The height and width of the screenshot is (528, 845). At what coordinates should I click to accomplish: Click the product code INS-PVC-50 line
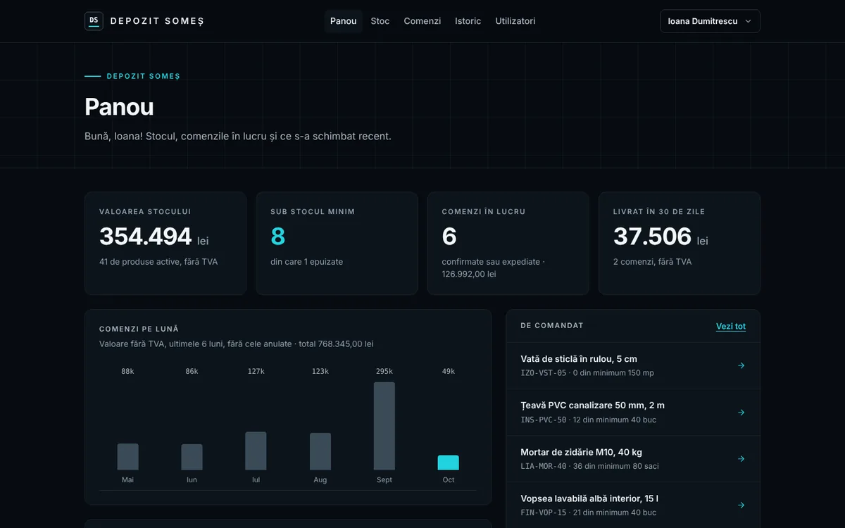pos(589,420)
